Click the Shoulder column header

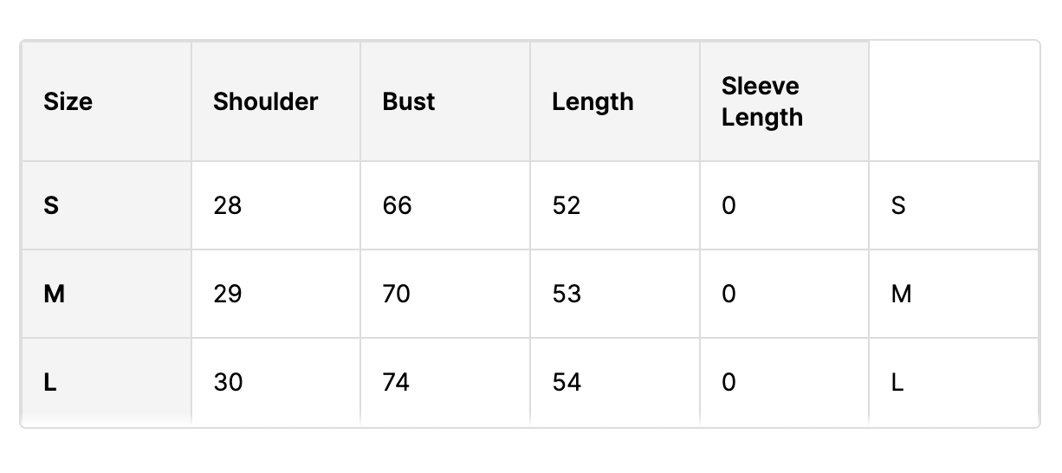pos(265,102)
